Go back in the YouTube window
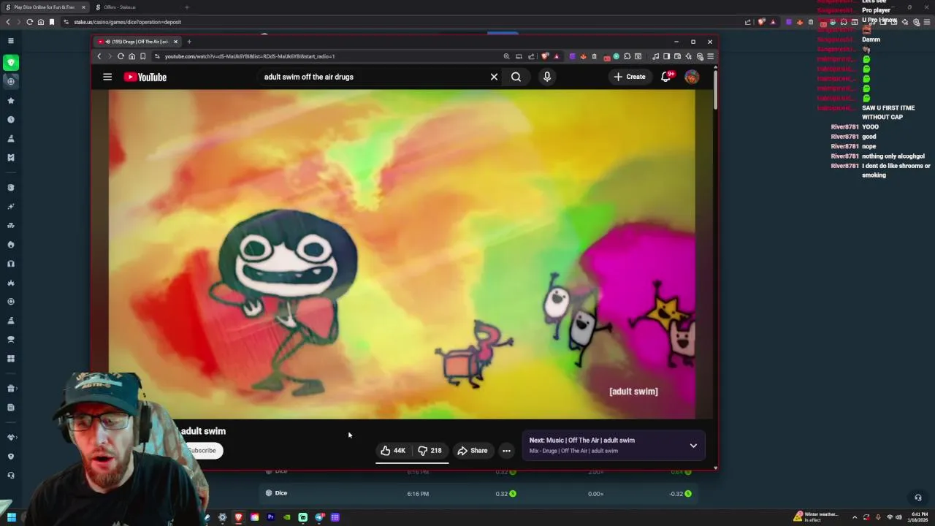935x526 pixels. click(x=99, y=56)
